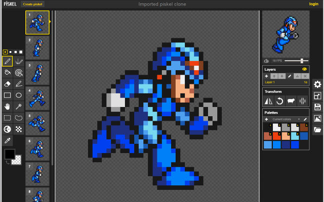
Task: Click the Center image content transform icon
Action: (x=302, y=101)
